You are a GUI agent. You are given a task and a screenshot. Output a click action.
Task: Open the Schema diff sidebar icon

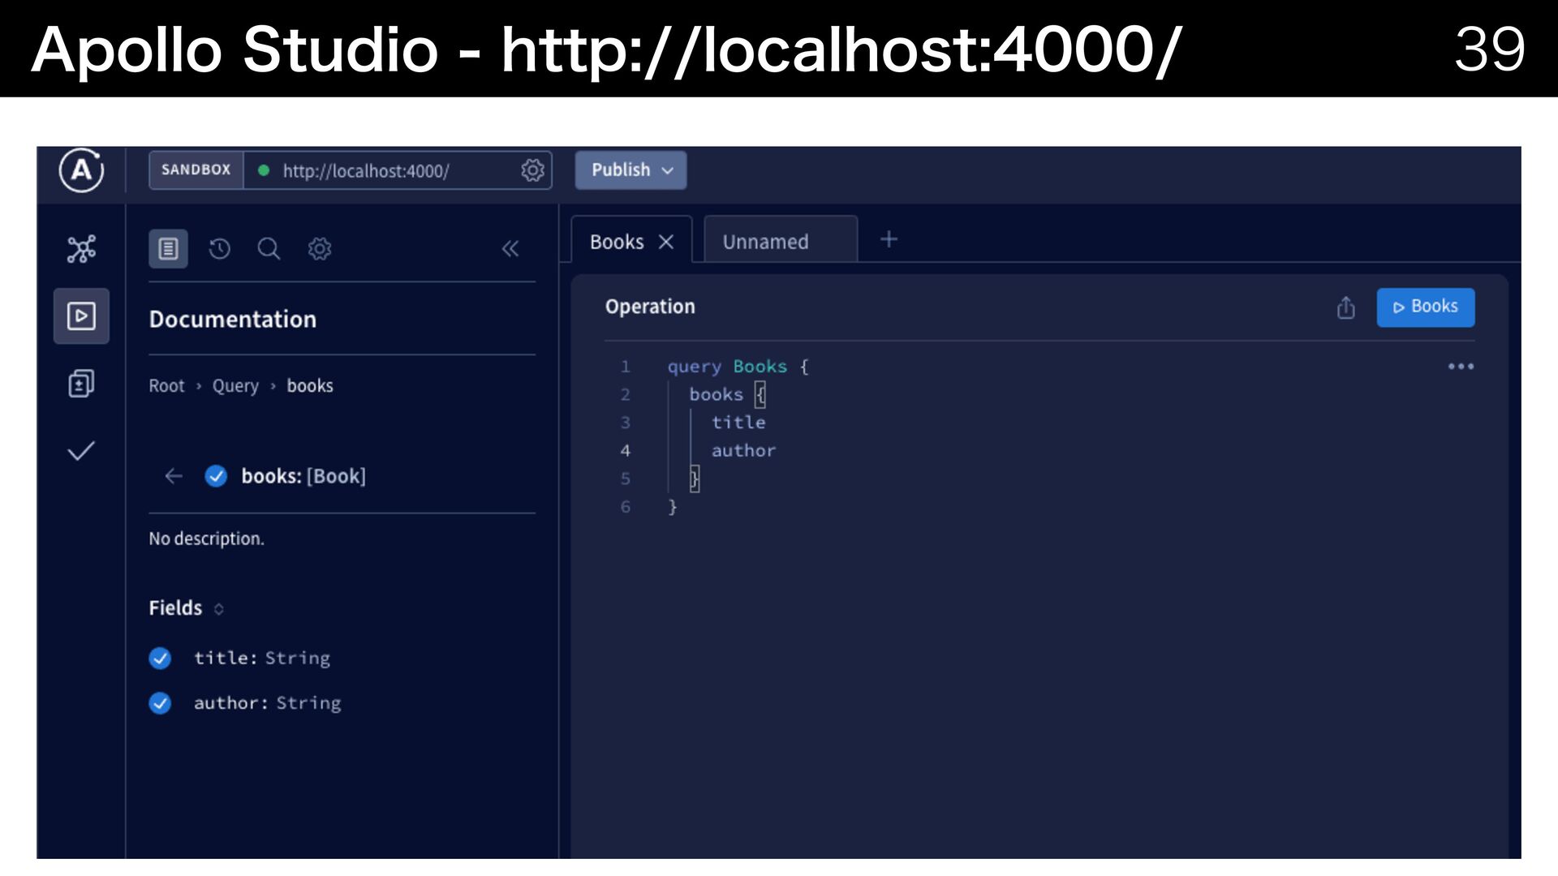(x=81, y=383)
